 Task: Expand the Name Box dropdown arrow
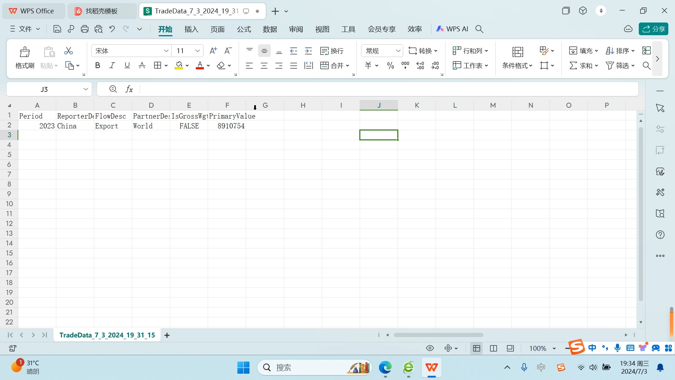coord(85,89)
